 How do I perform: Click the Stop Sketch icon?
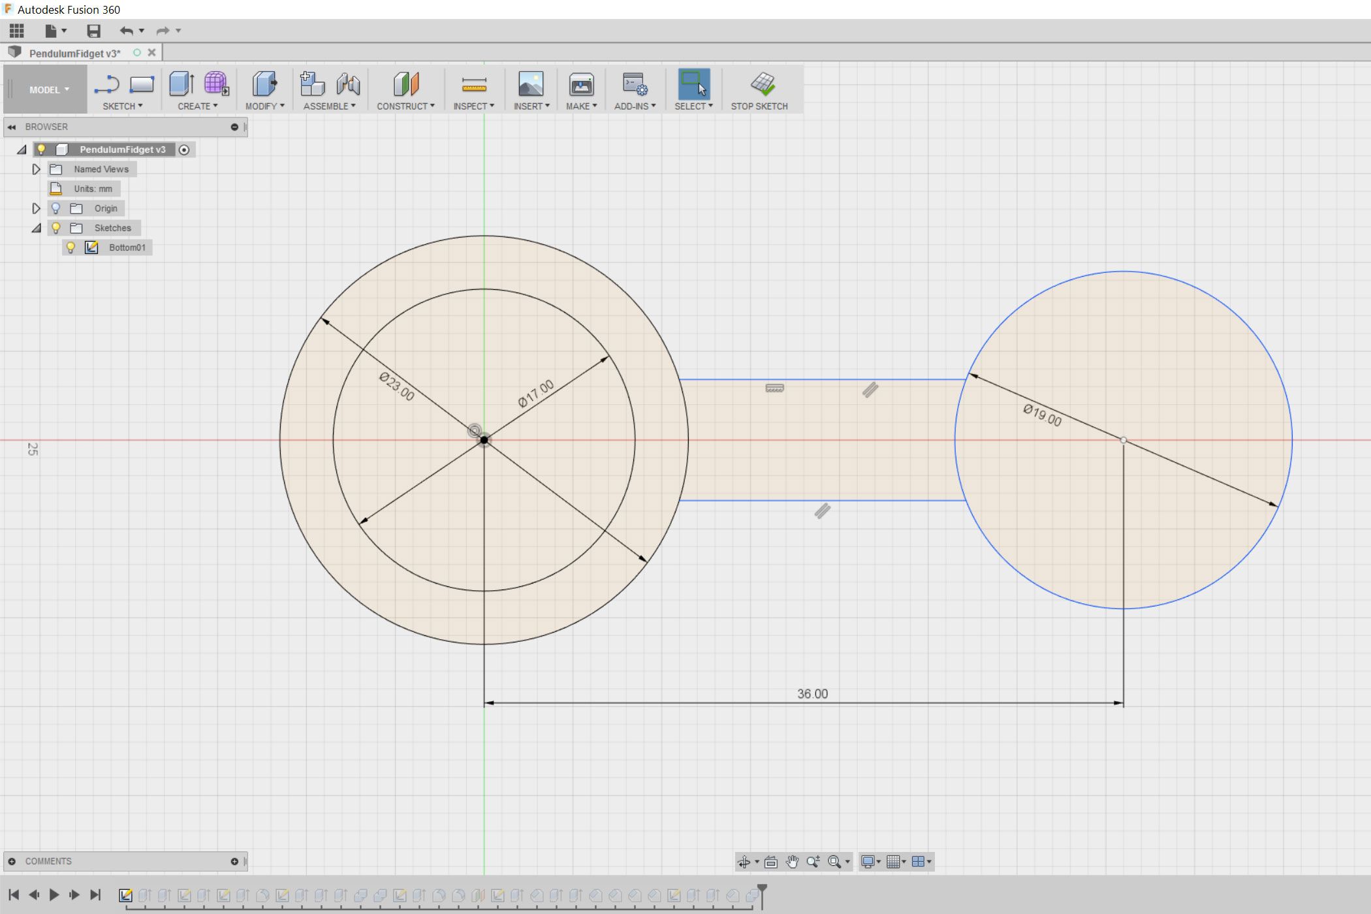coord(762,84)
